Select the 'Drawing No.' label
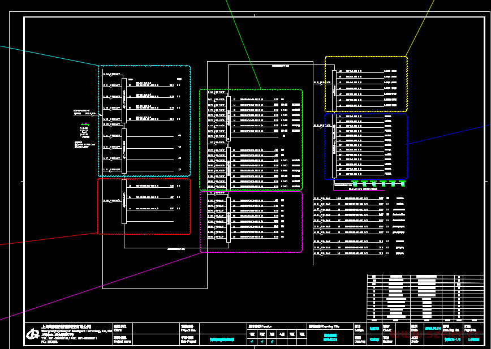The width and height of the screenshot is (491, 349). [451, 330]
